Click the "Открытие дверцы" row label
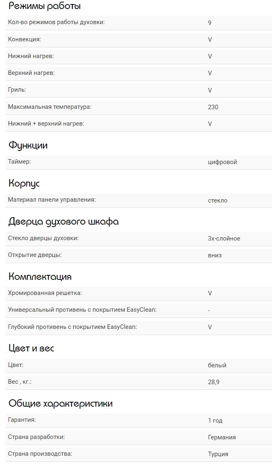 (35, 255)
